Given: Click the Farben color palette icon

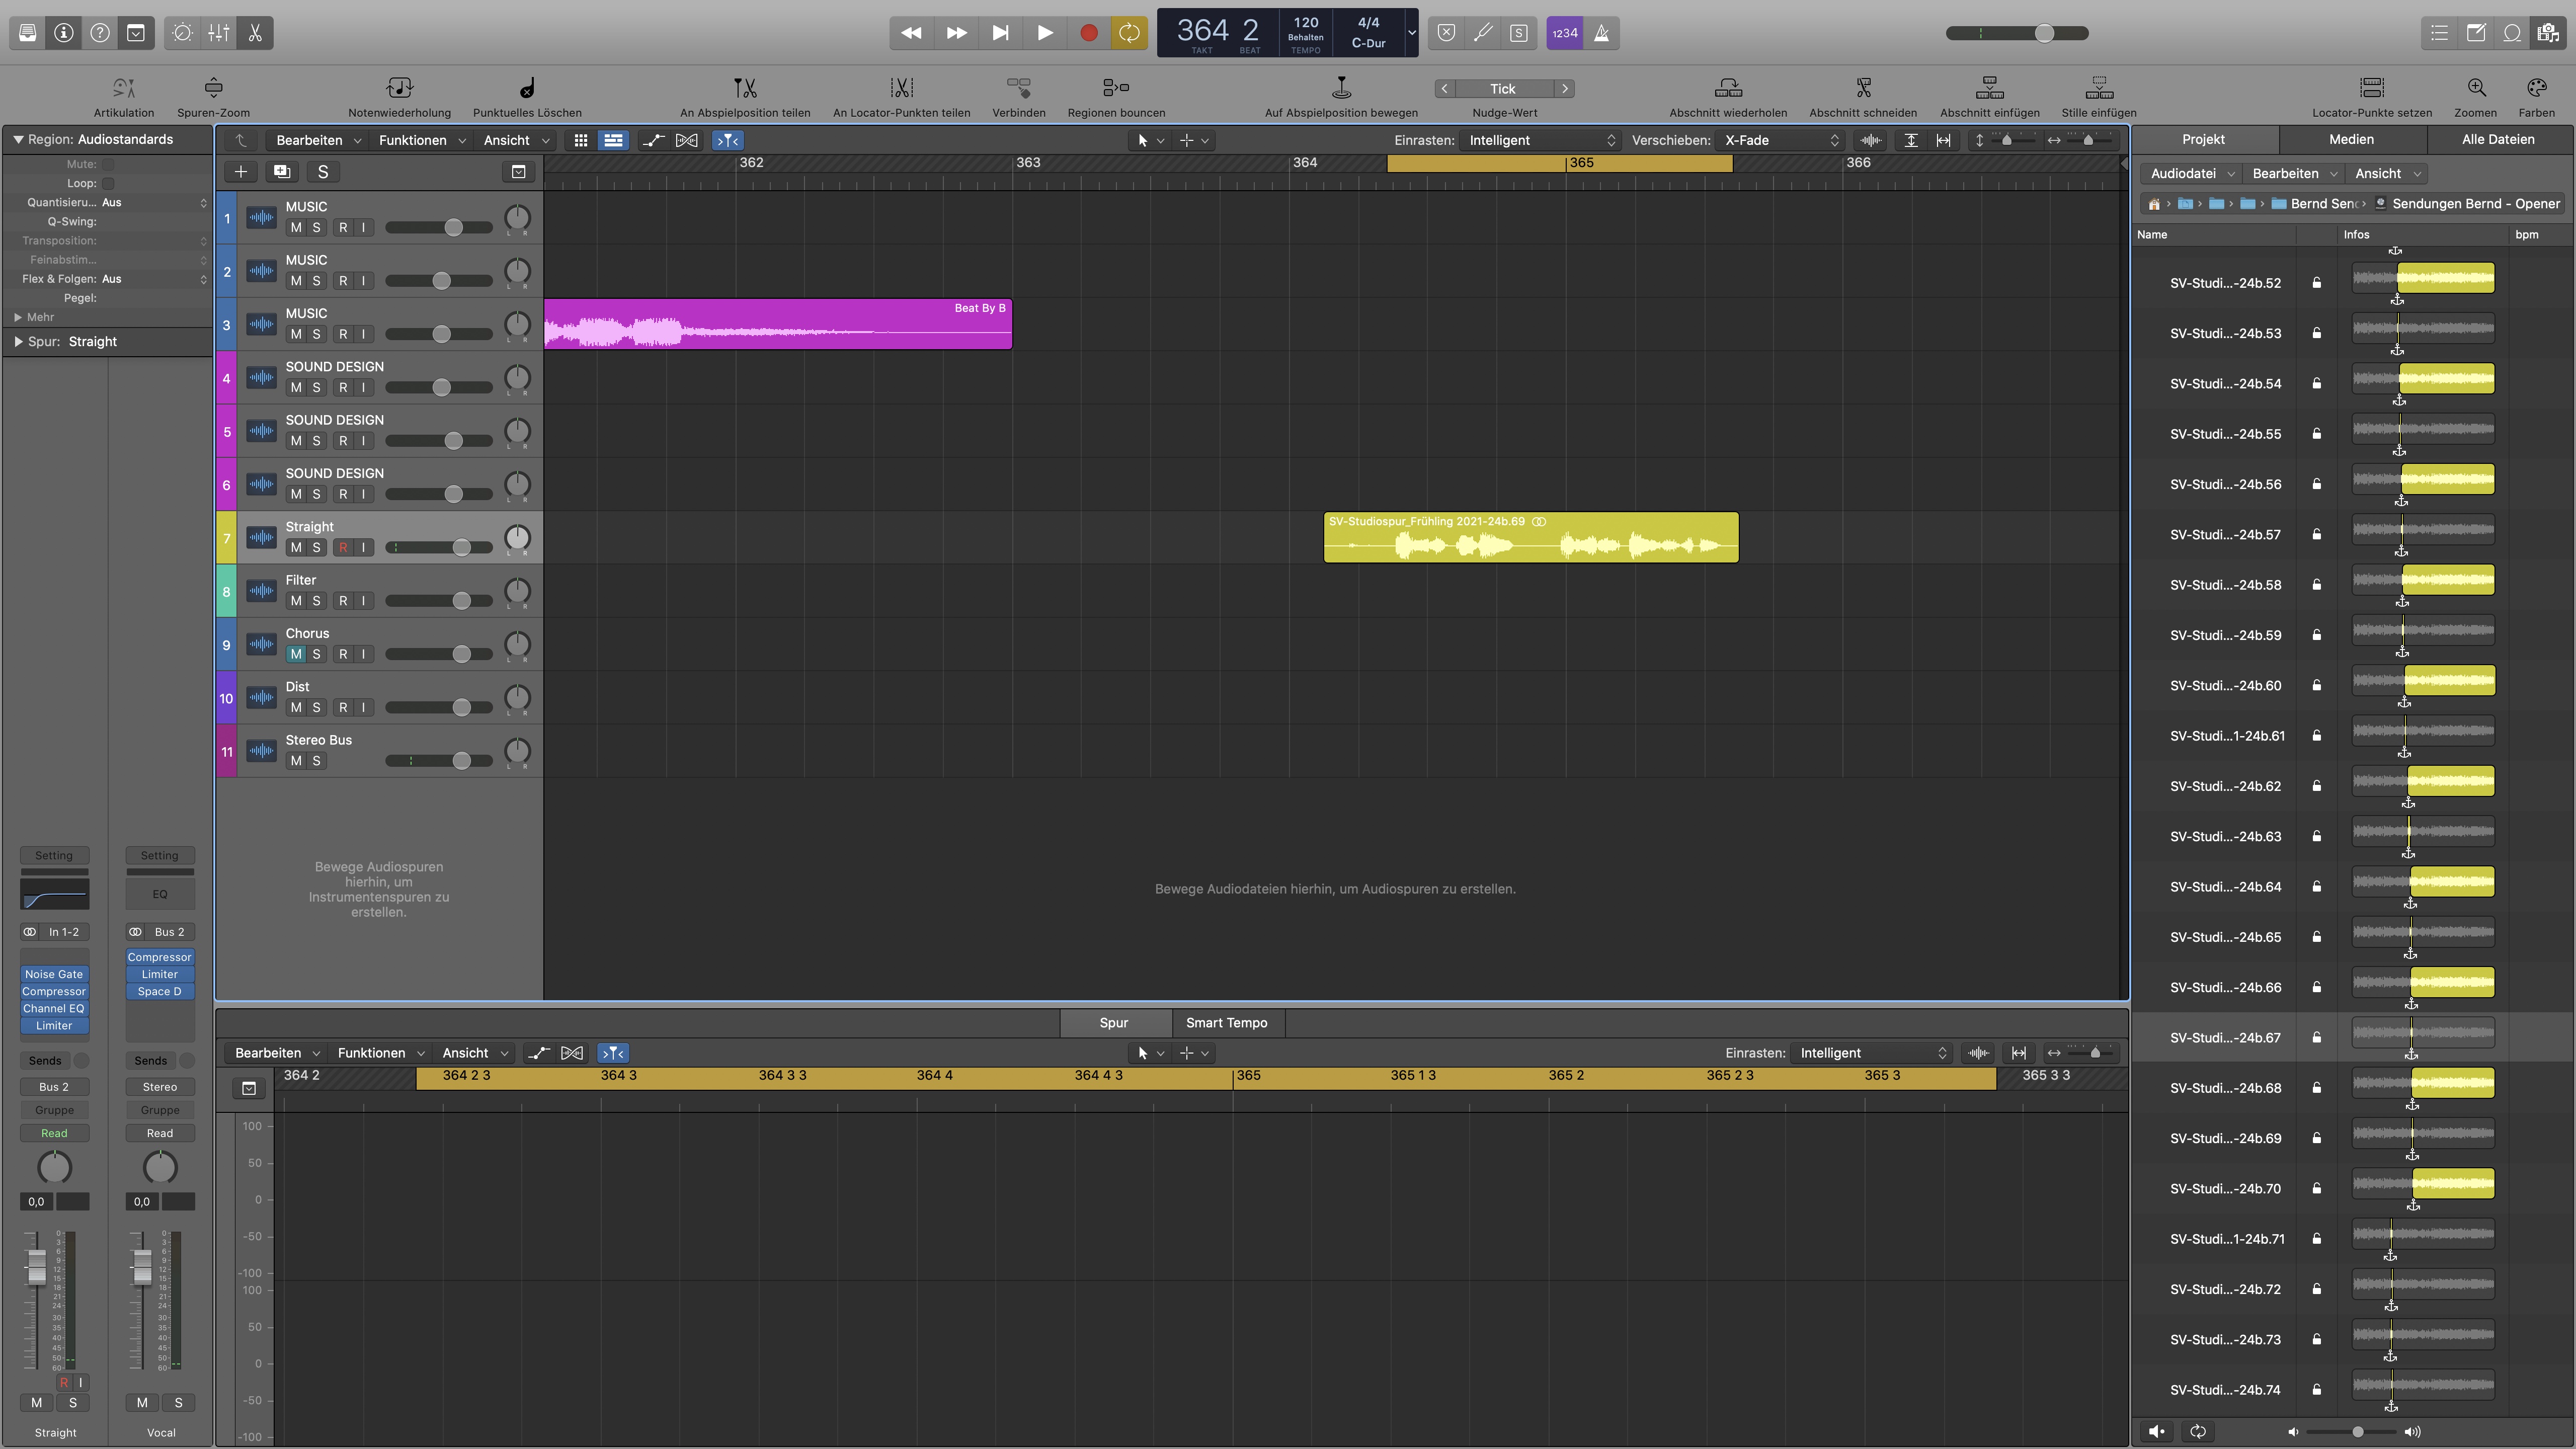Looking at the screenshot, I should coord(2535,88).
